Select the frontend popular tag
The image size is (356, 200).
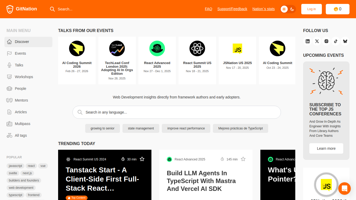pyautogui.click(x=34, y=195)
